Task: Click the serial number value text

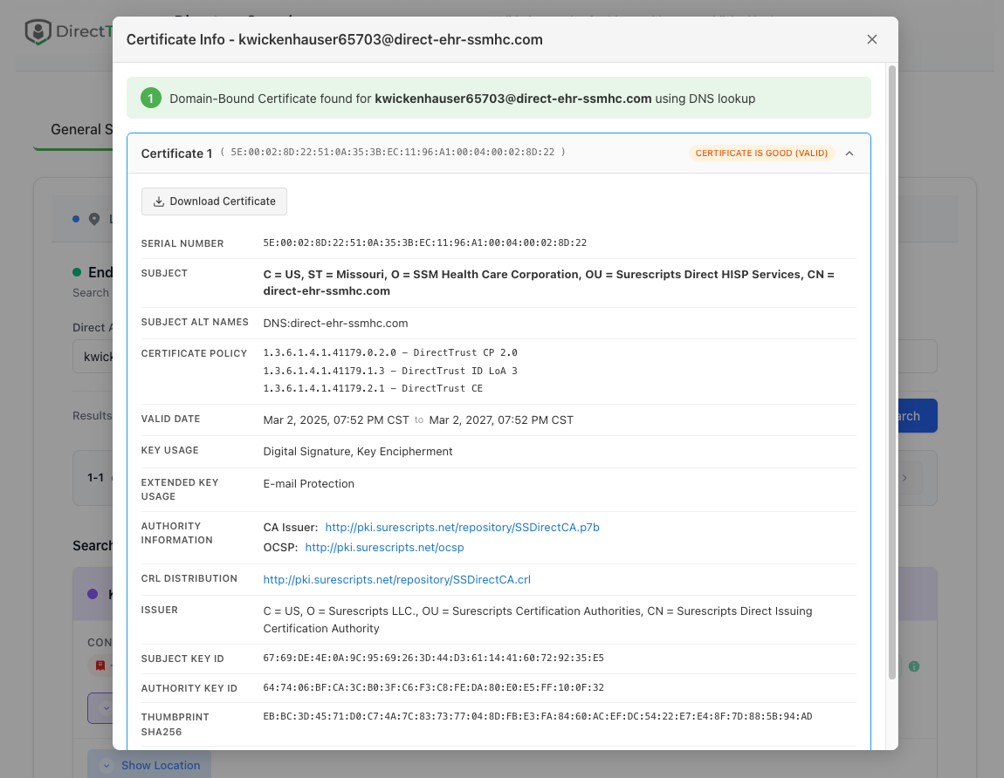Action: coord(424,243)
